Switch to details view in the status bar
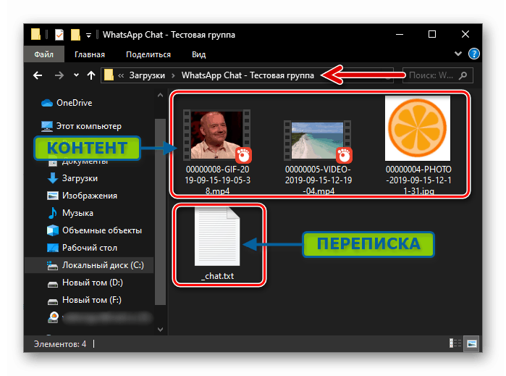Screen dimensions: 506x376 (455, 343)
